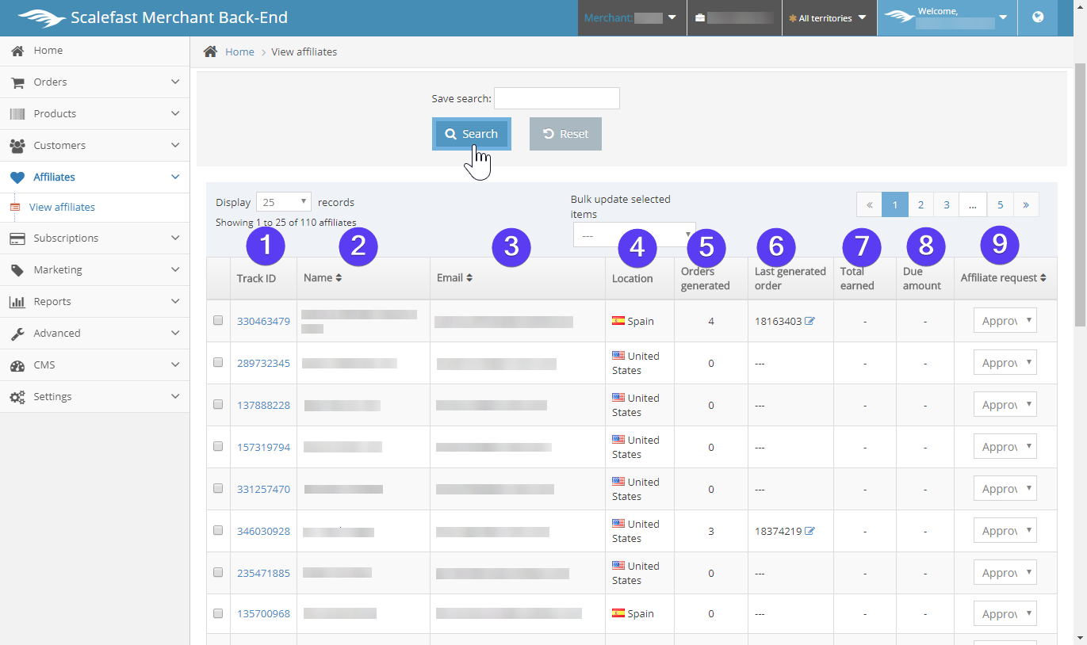1087x645 pixels.
Task: Click the home icon in breadcrumb
Action: click(x=210, y=52)
